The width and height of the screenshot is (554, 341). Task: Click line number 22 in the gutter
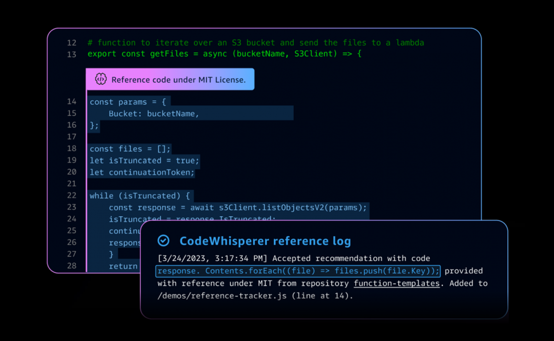(72, 196)
